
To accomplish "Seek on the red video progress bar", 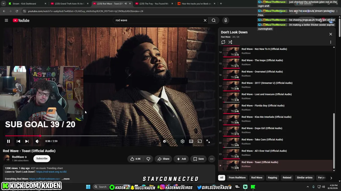I will point(61,136).
